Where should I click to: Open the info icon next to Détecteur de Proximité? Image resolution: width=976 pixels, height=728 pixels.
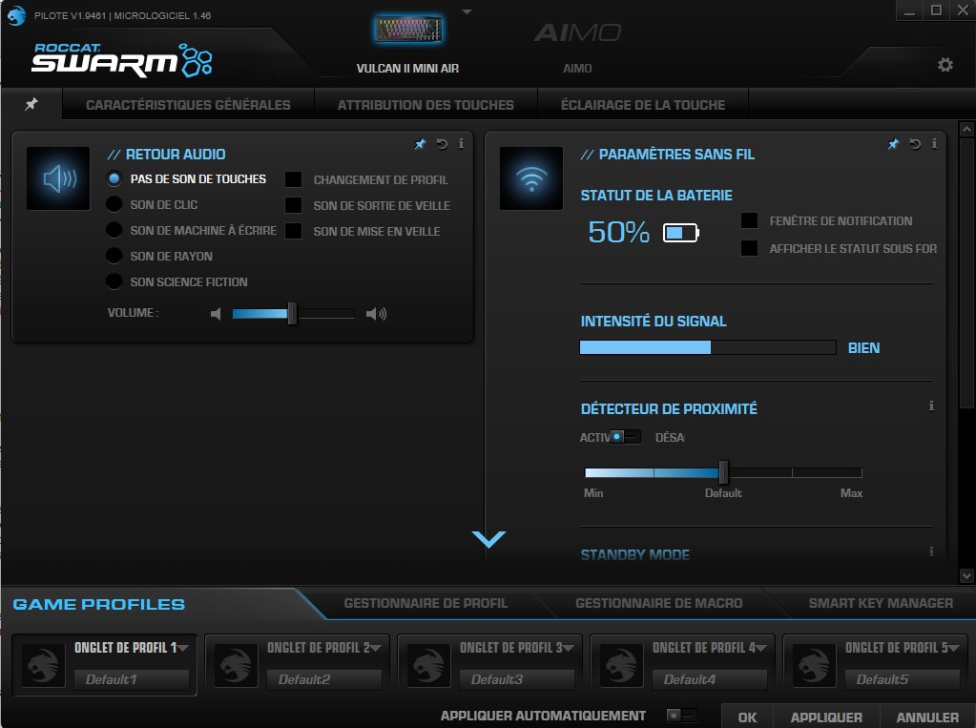931,406
